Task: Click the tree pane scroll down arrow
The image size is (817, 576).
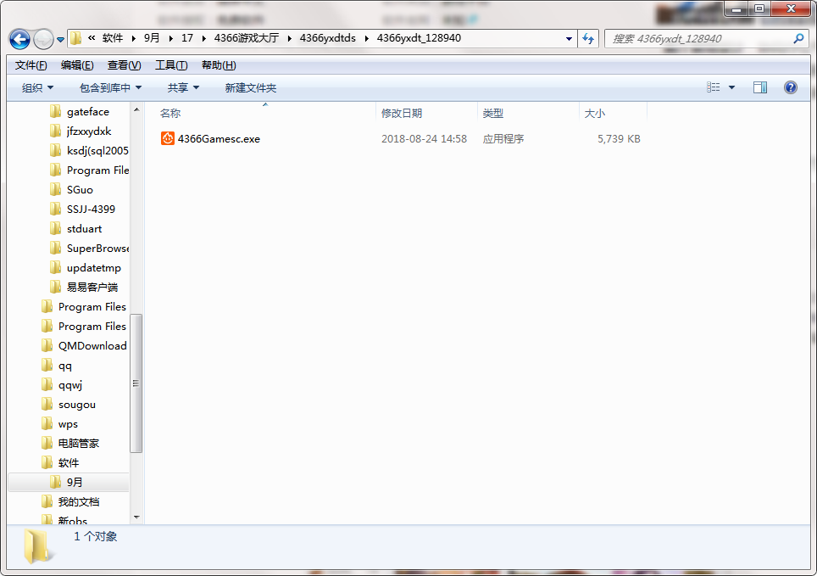Action: 136,517
